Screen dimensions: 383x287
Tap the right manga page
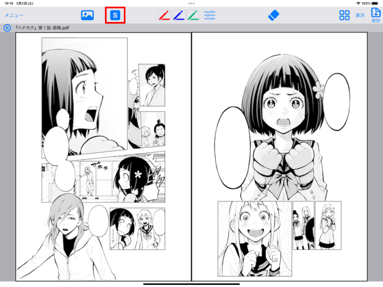(x=279, y=157)
